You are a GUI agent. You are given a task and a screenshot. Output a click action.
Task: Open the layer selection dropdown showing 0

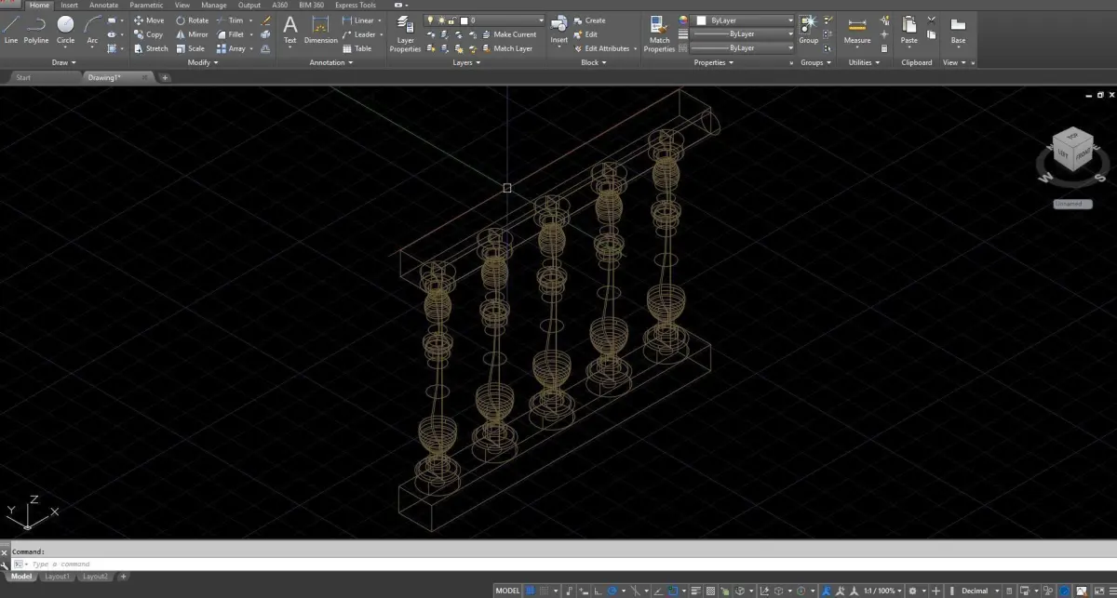click(x=485, y=20)
